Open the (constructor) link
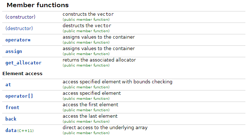Viewport: 249px width, 137px height. [20, 17]
